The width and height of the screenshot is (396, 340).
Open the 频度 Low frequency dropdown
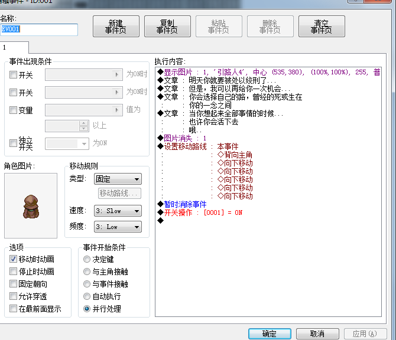pos(118,227)
